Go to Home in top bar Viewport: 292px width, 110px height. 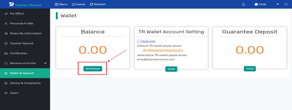78,4
